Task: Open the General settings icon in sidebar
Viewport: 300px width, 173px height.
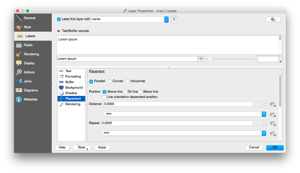Action: [19, 18]
